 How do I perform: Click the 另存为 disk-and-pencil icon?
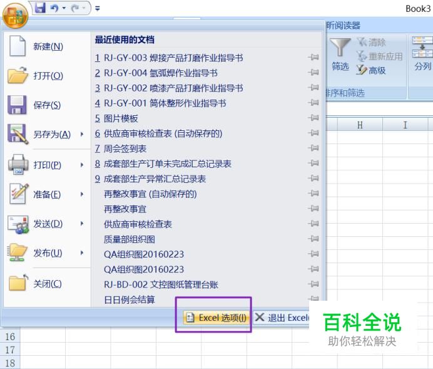[x=18, y=134]
